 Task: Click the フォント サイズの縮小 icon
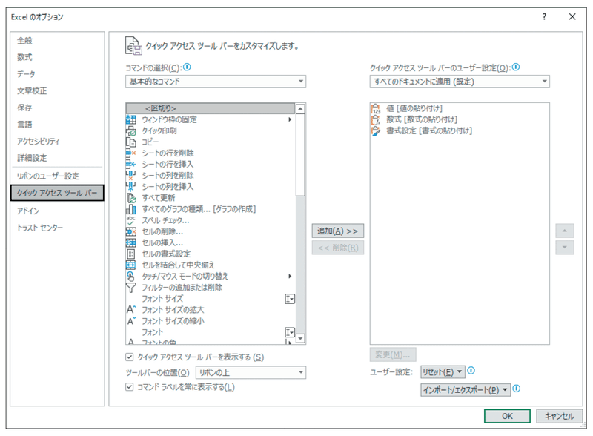(131, 321)
